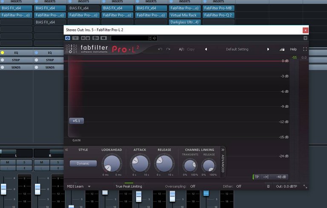
Task: Expand the EQ section on second channel
Action: pyautogui.click(x=50, y=53)
